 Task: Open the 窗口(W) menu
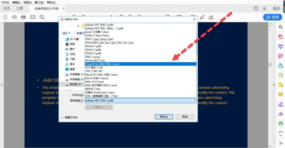(39, 2)
